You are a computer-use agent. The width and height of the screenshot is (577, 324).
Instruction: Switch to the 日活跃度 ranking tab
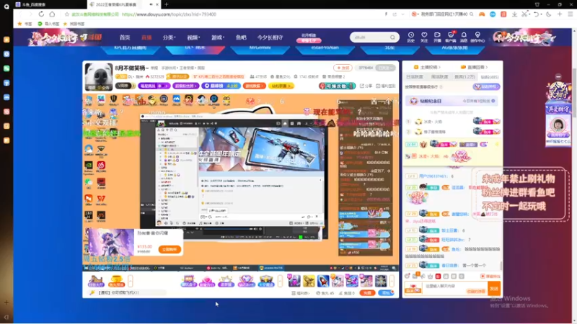pos(414,77)
